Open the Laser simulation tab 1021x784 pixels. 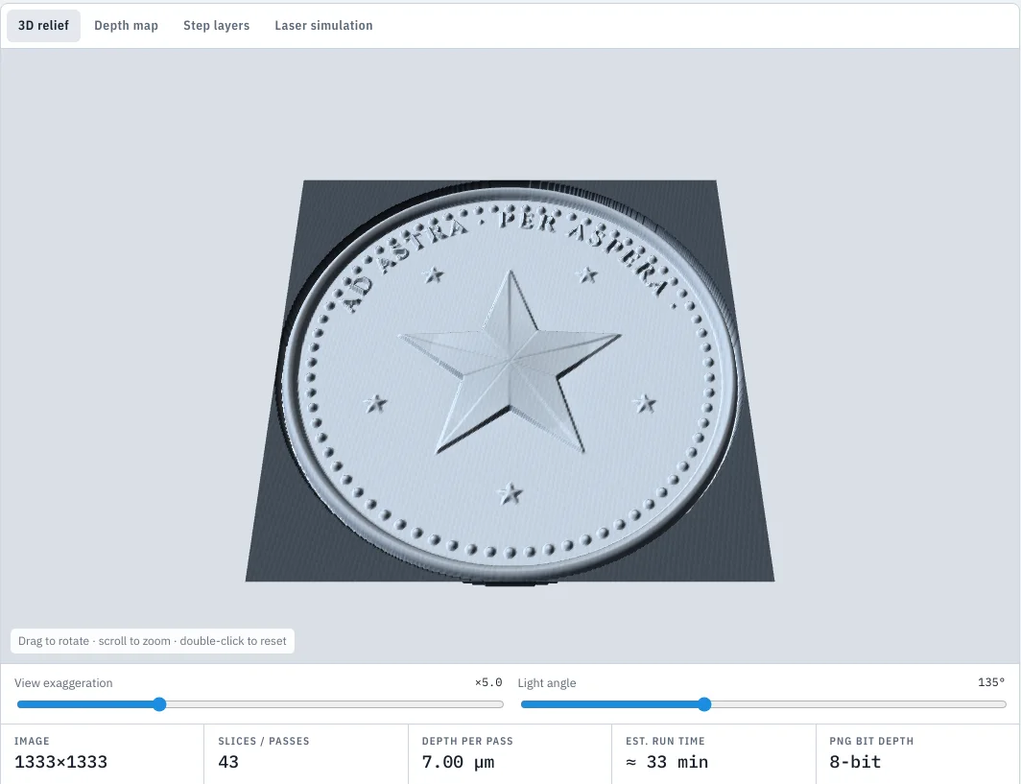[x=323, y=25]
